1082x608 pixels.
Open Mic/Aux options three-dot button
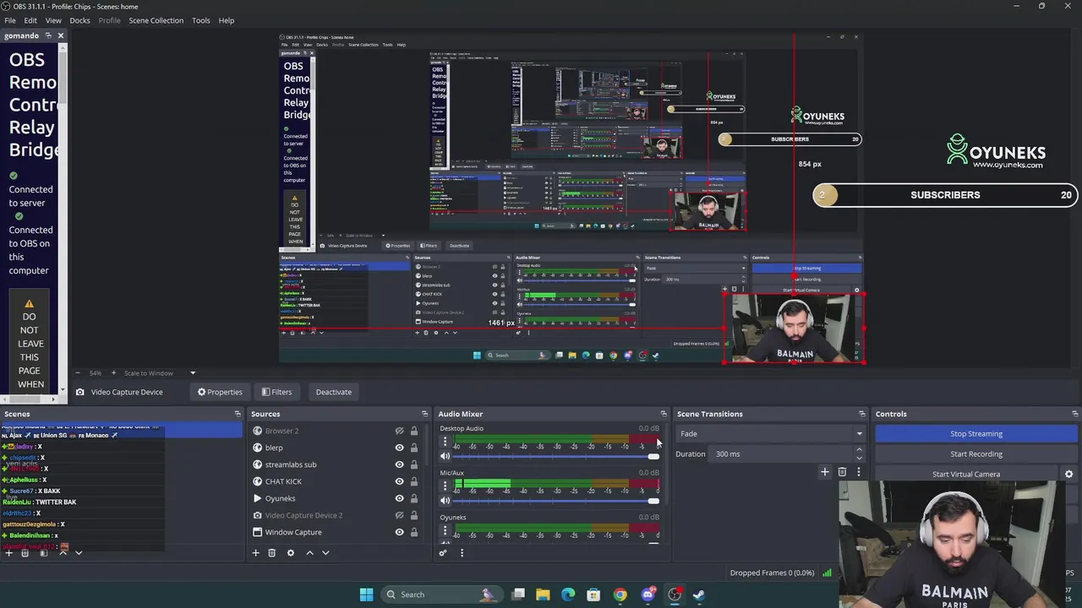click(445, 486)
